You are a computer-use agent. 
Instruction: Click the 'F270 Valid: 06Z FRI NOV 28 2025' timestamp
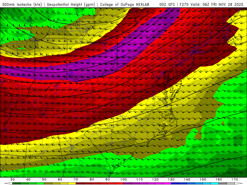[x=211, y=4]
